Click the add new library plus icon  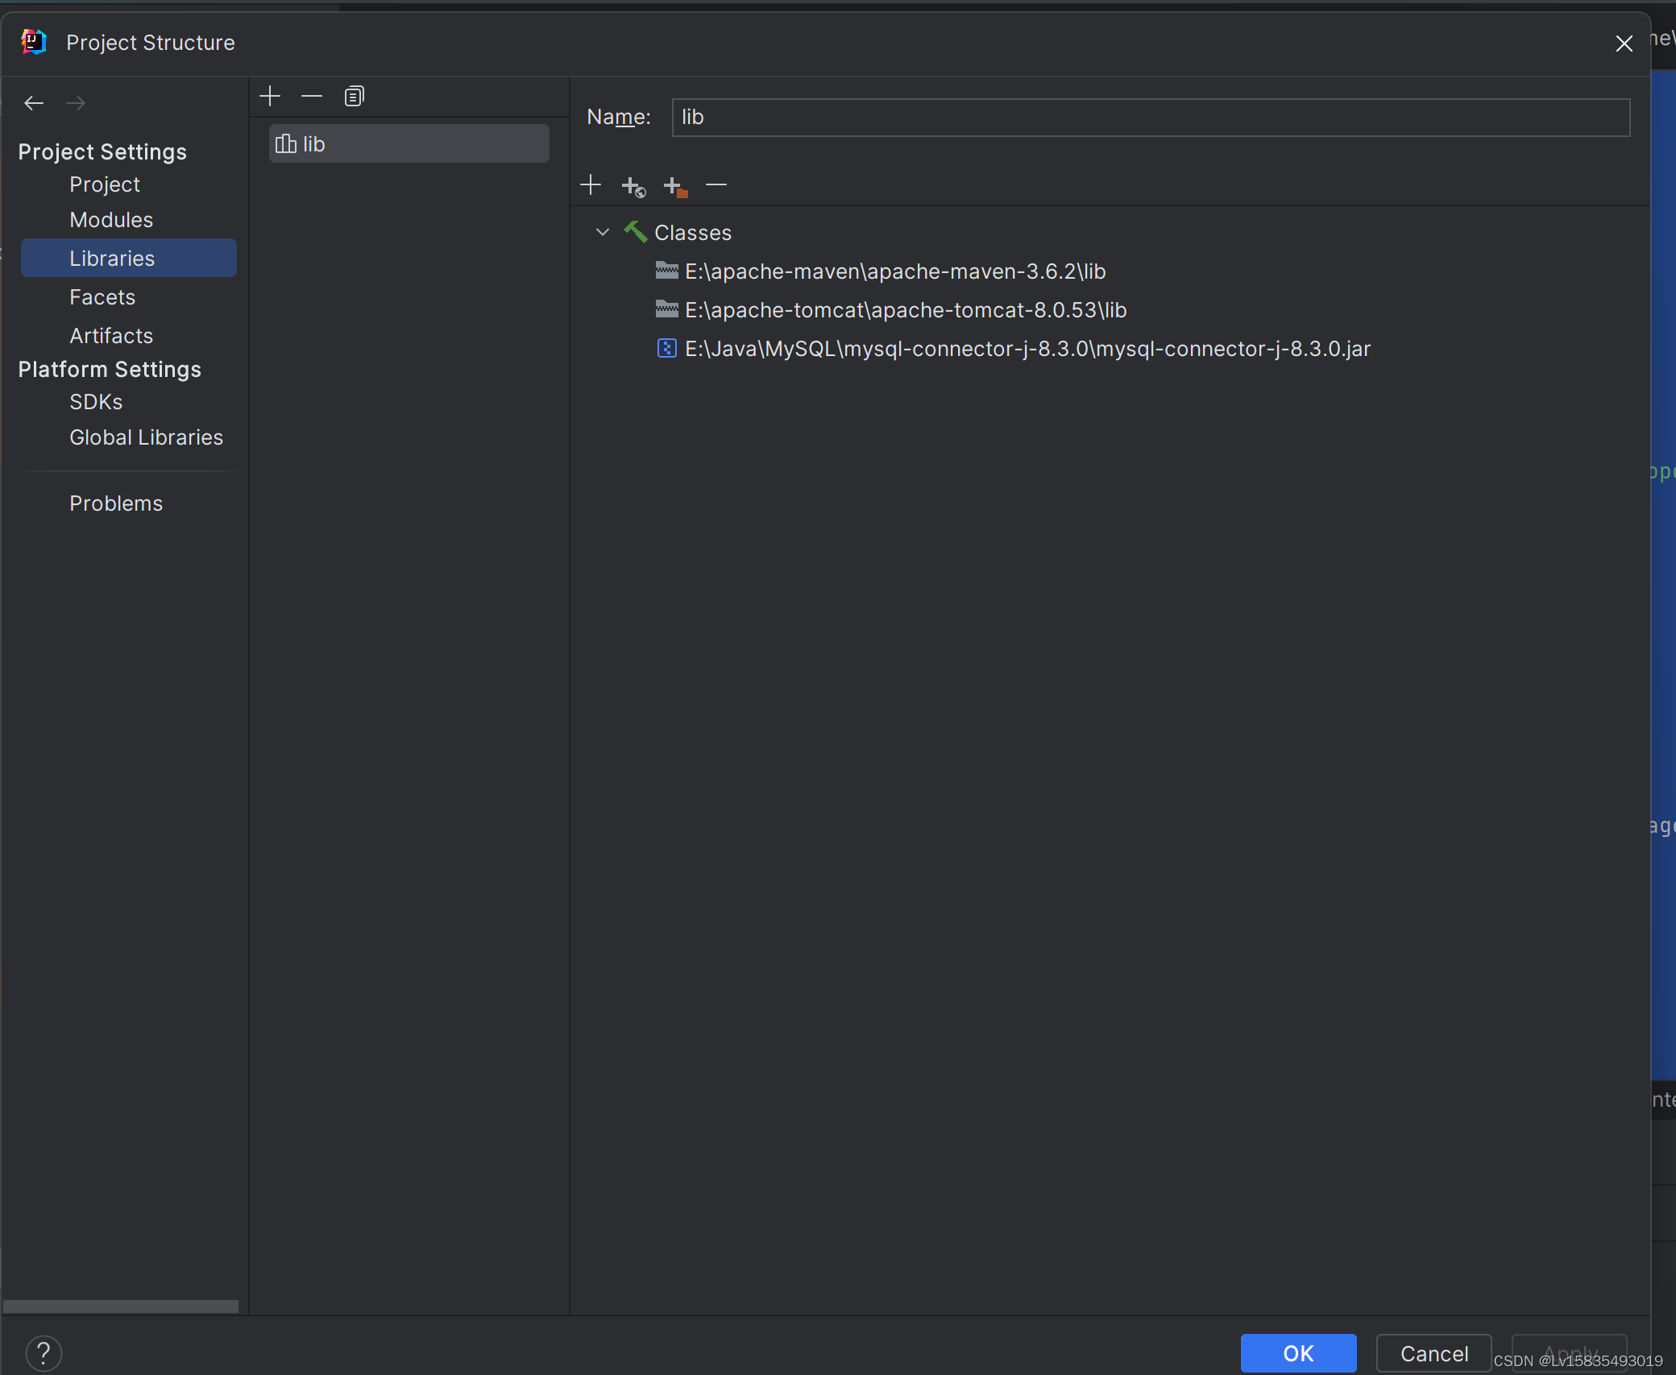tap(270, 97)
